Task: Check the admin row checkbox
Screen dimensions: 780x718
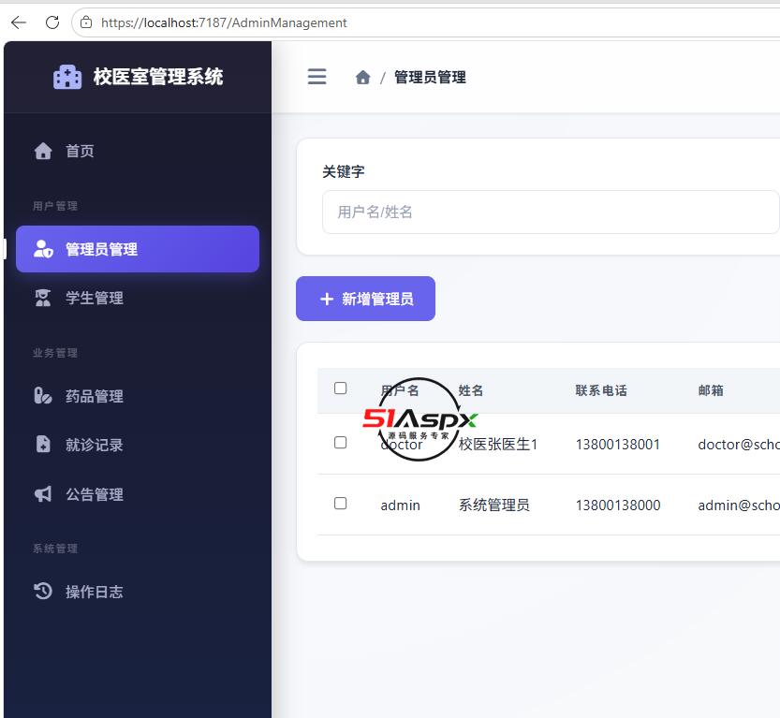Action: pyautogui.click(x=340, y=504)
